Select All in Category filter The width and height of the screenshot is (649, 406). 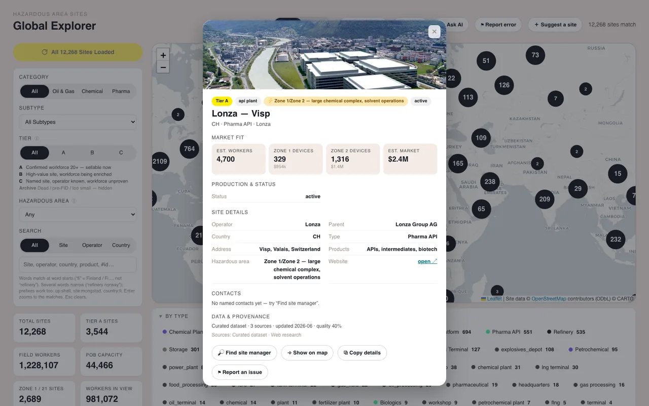click(34, 91)
